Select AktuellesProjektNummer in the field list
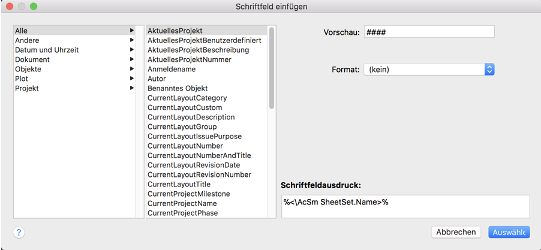541x250 pixels. pyautogui.click(x=190, y=59)
